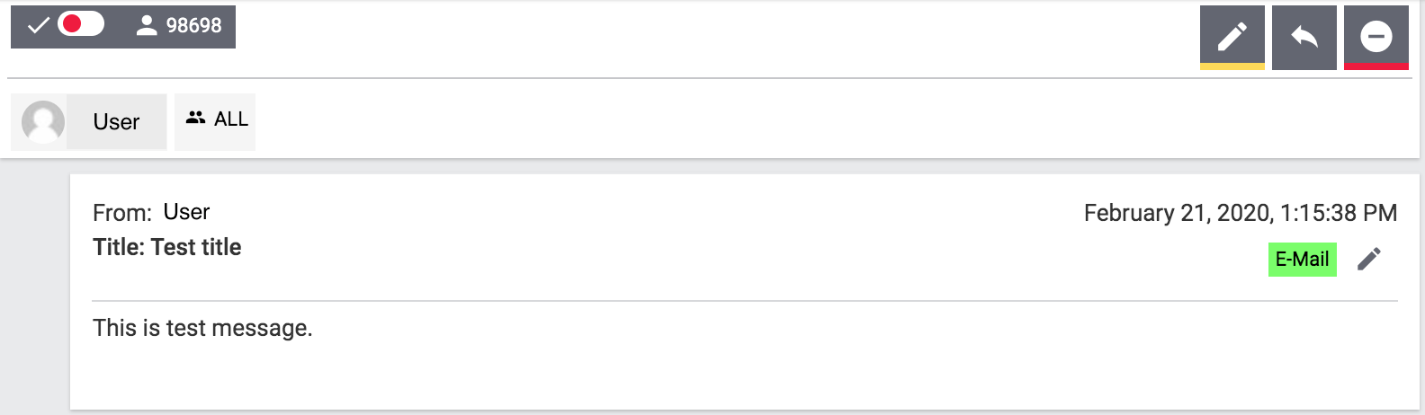
Task: Click the group icon beside ALL
Action: (x=195, y=118)
